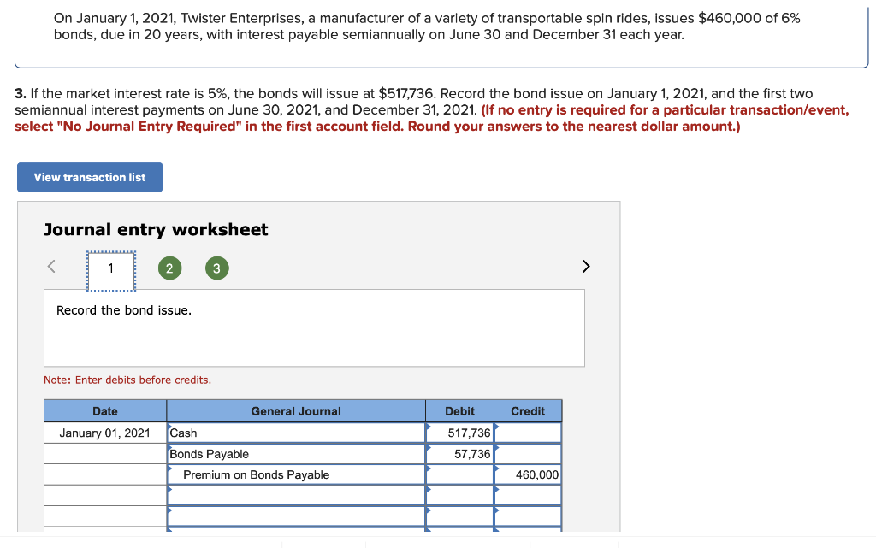
Task: Click the January 01, 2021 date cell
Action: point(104,433)
